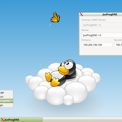The height and width of the screenshot is (122, 122).
Task: Open the JusProgDNS taskbar window button
Action: coord(21,120)
